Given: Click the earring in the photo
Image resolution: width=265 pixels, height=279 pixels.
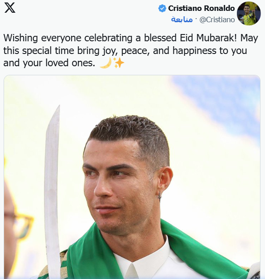Looking at the screenshot, I should click(159, 196).
